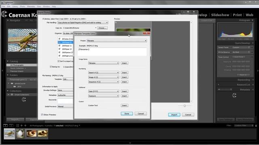The image size is (259, 145).
Task: Open the Sequence # (1) dropdown
Action: (104, 82)
